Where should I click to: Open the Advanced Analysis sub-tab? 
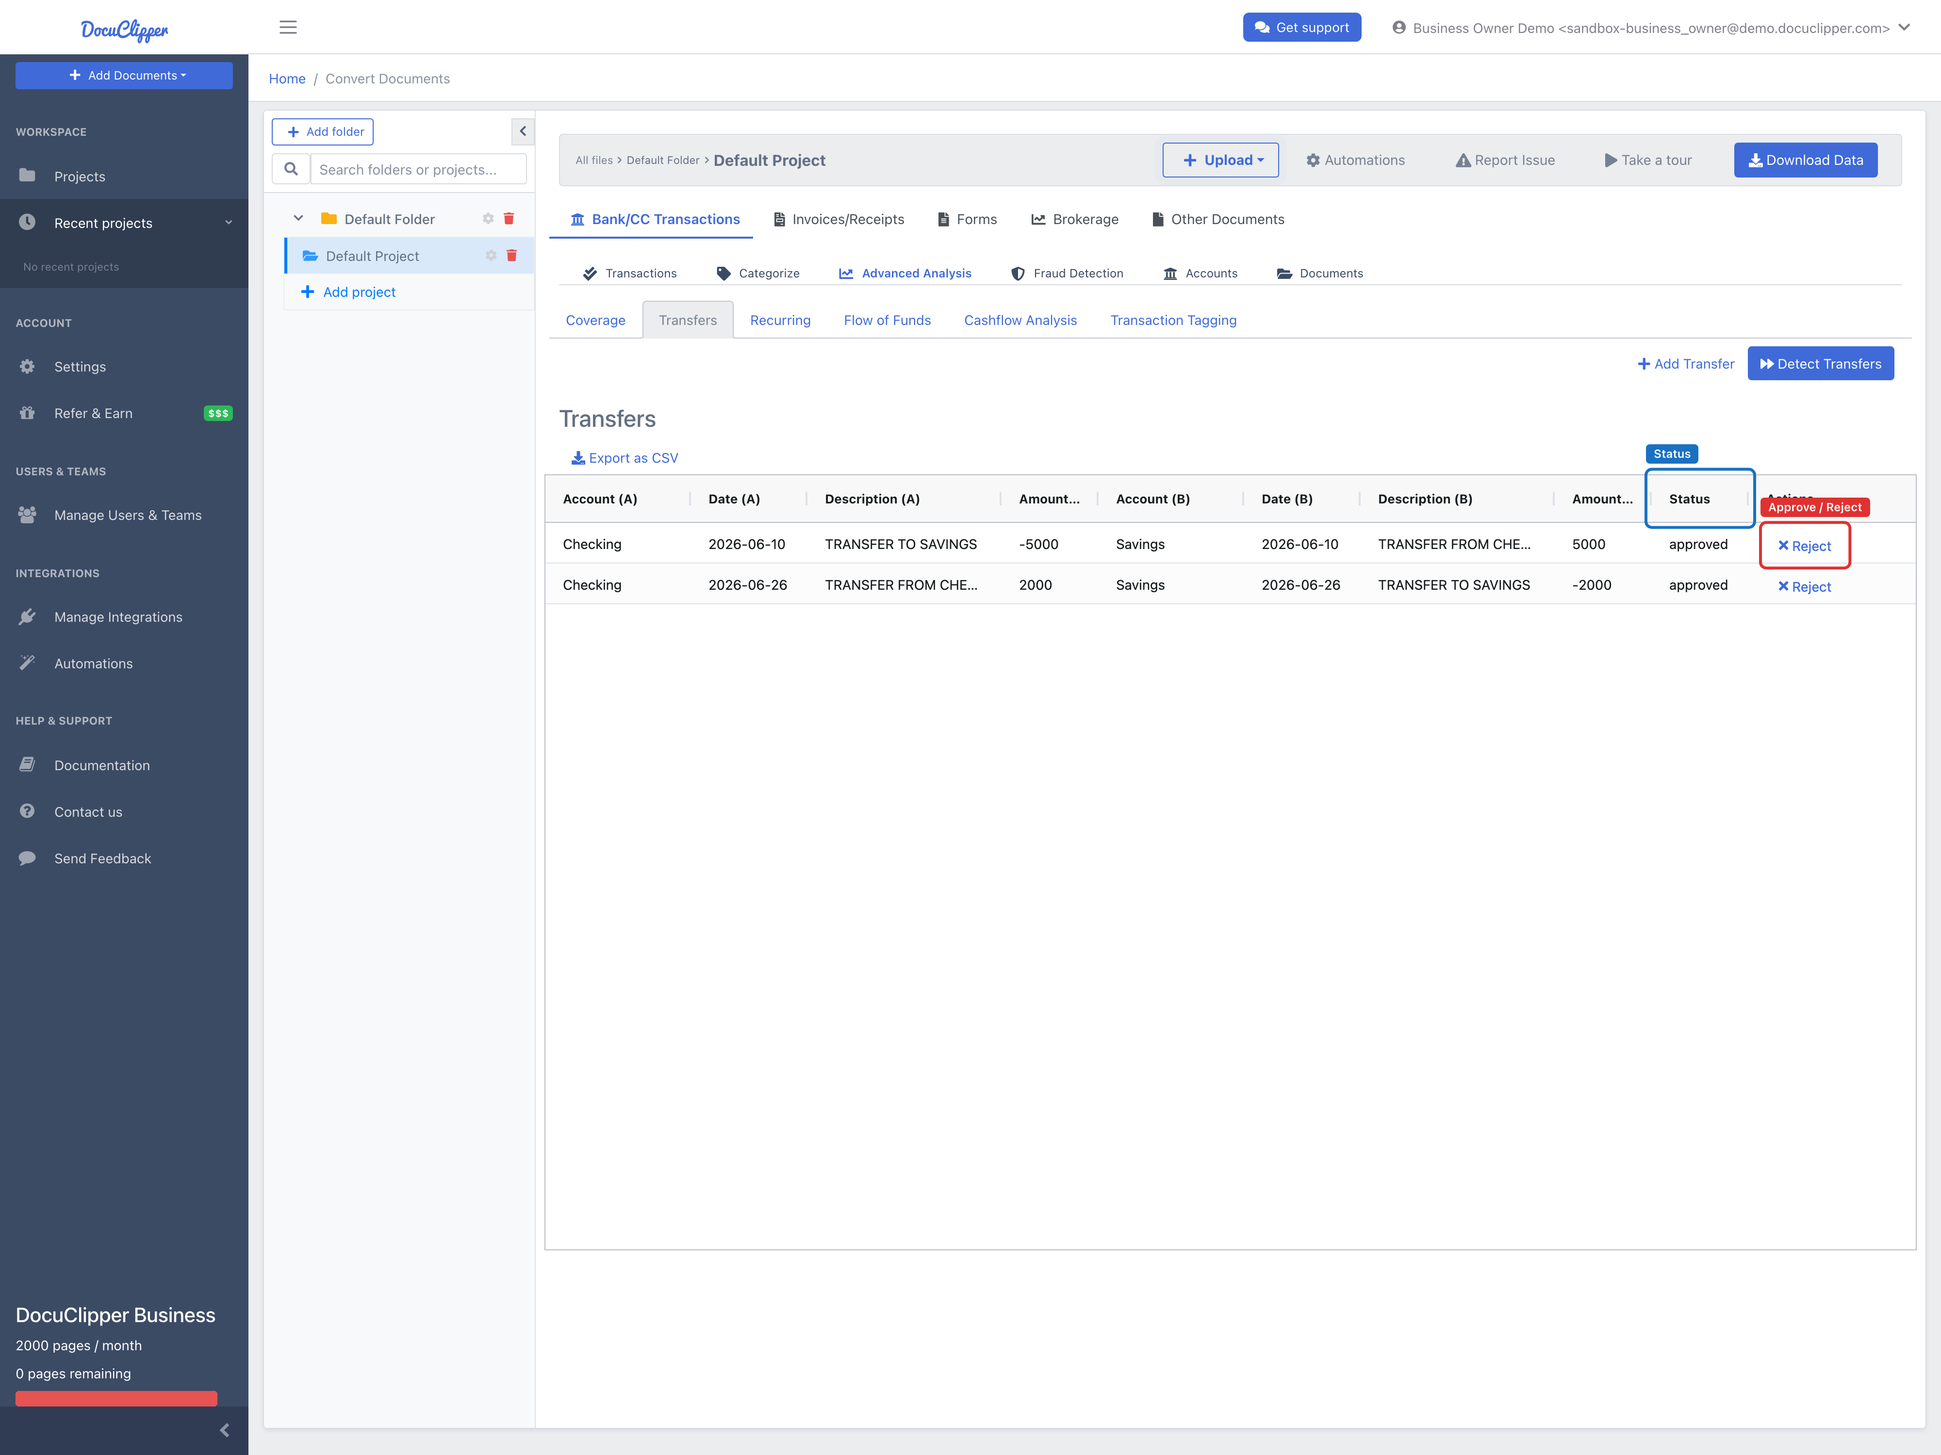(905, 273)
